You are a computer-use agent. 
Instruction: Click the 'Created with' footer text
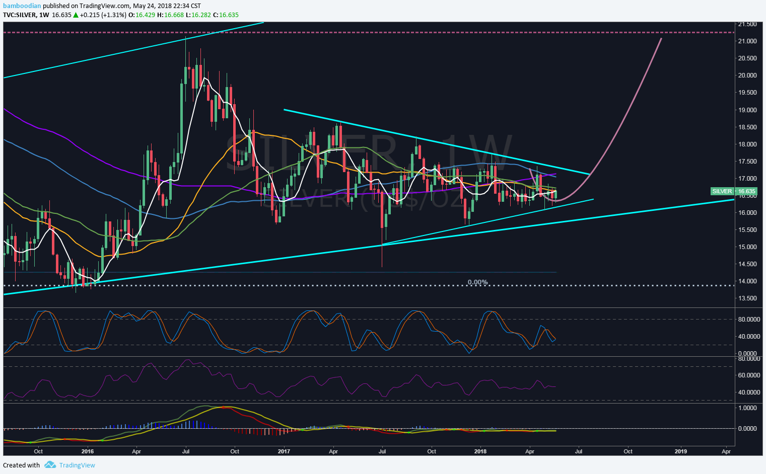[x=21, y=465]
